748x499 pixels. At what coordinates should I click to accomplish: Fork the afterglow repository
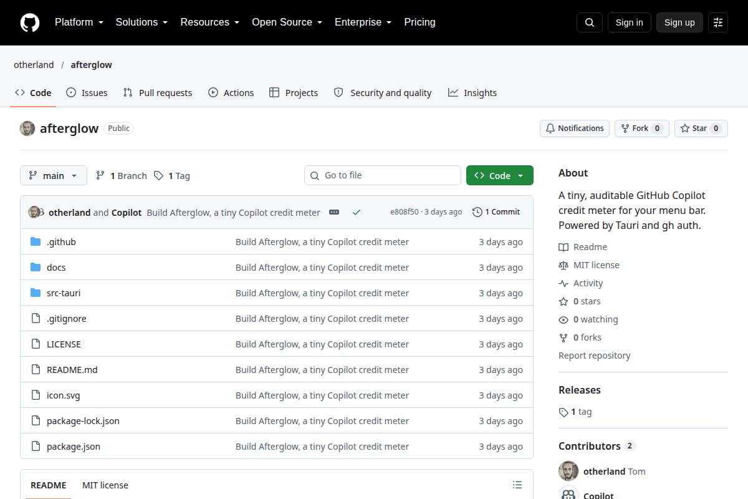(642, 128)
